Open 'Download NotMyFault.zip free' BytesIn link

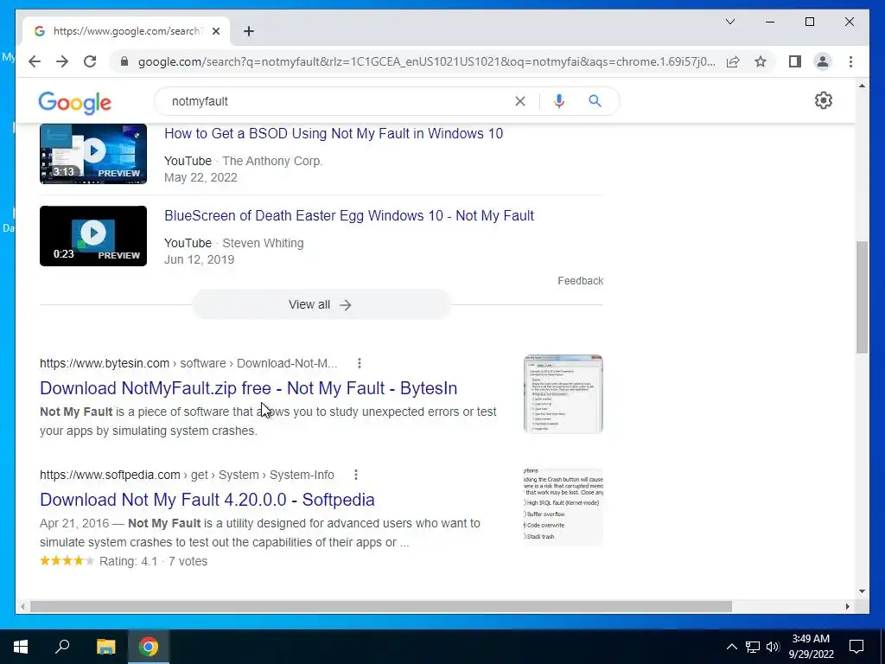click(x=248, y=388)
